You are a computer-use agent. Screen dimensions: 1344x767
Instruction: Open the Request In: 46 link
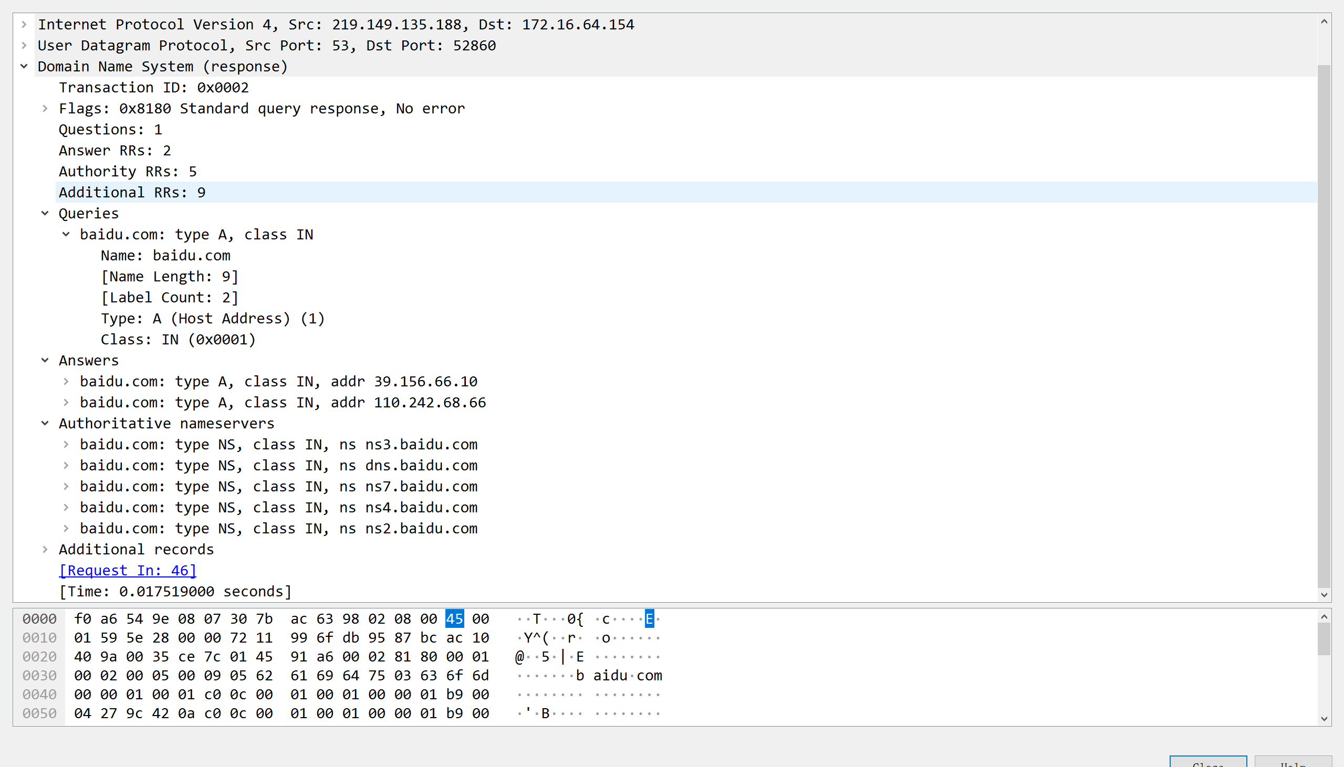pos(128,571)
